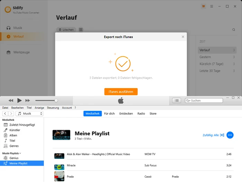The image size is (242, 182).
Task: Switch to the Entdecken tab
Action: [x=126, y=114]
